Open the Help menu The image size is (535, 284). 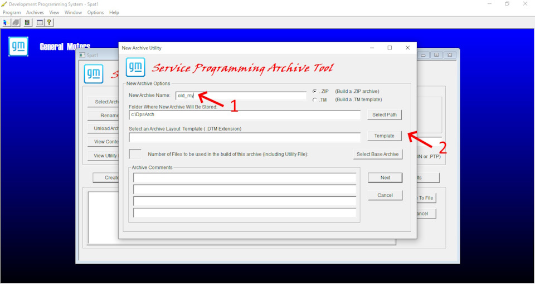114,12
